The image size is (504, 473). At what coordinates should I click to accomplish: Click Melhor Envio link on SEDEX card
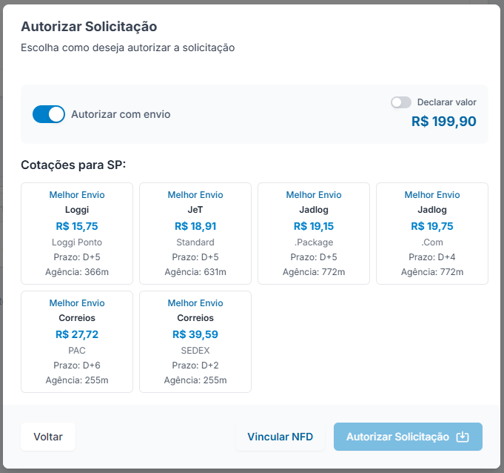[x=195, y=303]
